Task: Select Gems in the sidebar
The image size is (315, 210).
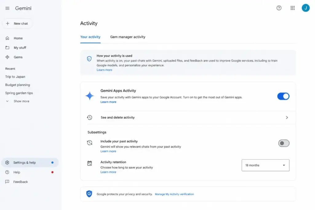Action: 18,57
